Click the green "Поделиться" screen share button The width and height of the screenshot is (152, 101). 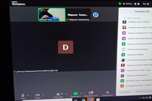(x=75, y=94)
